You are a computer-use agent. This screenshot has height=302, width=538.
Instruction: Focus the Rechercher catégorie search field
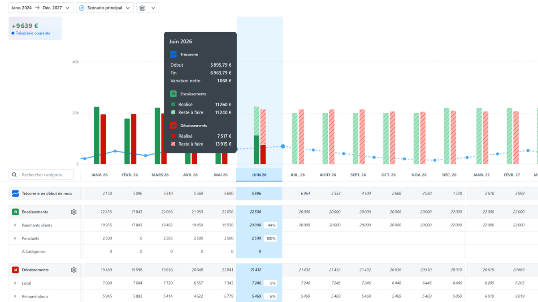click(41, 175)
